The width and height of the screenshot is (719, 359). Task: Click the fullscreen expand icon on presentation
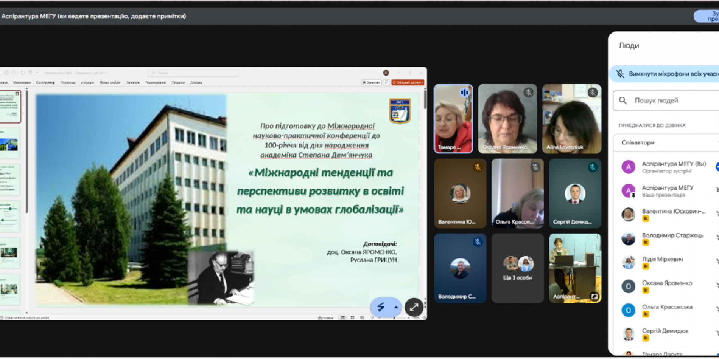tap(414, 307)
